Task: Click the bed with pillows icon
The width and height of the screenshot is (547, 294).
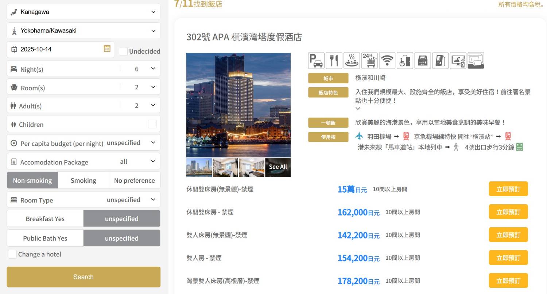Action: point(476,61)
